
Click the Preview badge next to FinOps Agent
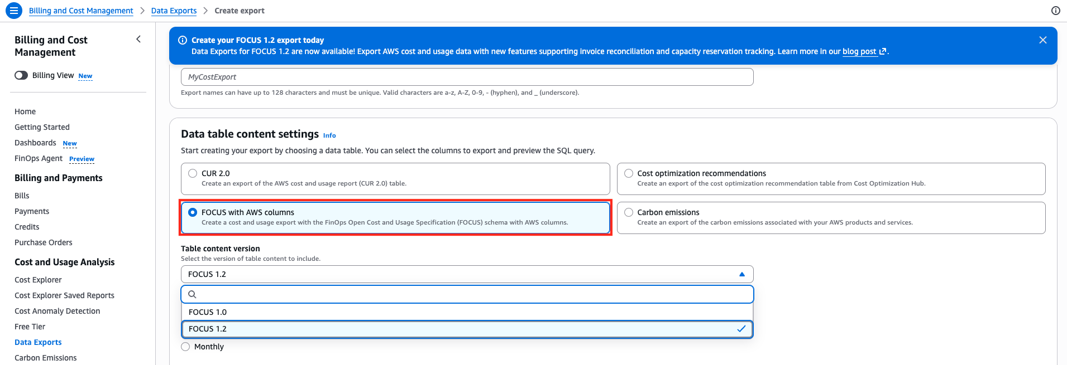[82, 159]
